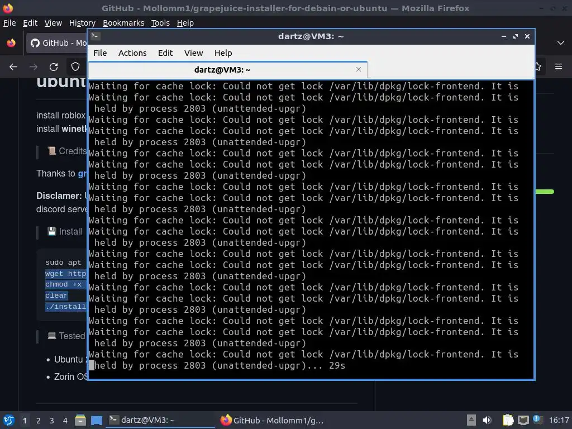Click the tracking protection shield icon
The height and width of the screenshot is (429, 572).
(x=75, y=67)
